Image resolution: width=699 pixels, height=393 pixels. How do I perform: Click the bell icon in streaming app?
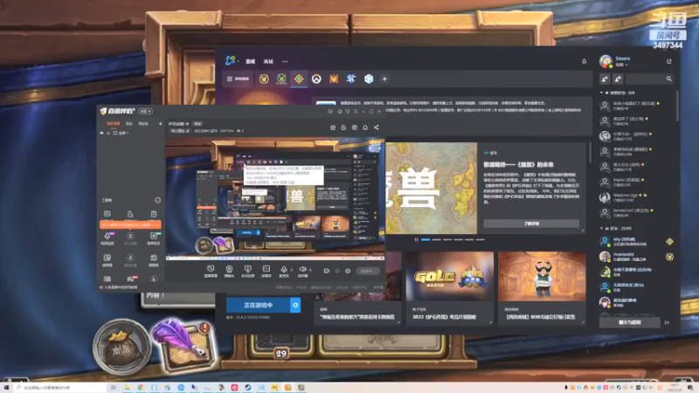(x=365, y=128)
